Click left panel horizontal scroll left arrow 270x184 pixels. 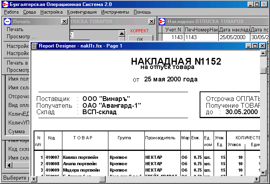(x=9, y=165)
